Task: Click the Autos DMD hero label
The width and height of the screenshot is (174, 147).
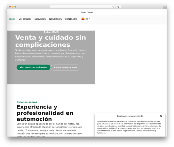Action: coord(51,32)
